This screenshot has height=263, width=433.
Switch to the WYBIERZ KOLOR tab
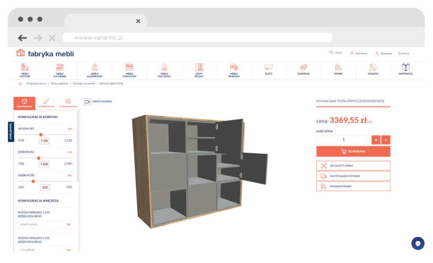point(47,101)
